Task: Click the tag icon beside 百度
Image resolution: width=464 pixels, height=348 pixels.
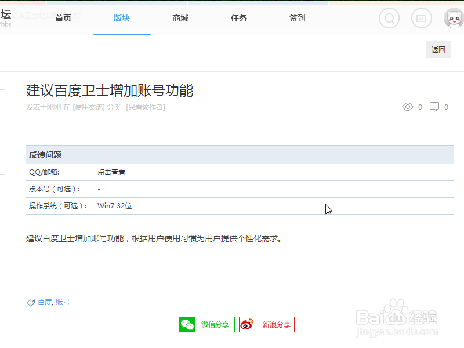Action: (31, 302)
